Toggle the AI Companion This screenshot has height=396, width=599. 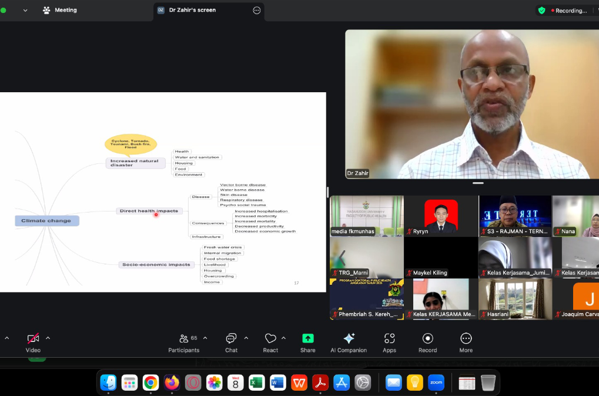(x=349, y=339)
